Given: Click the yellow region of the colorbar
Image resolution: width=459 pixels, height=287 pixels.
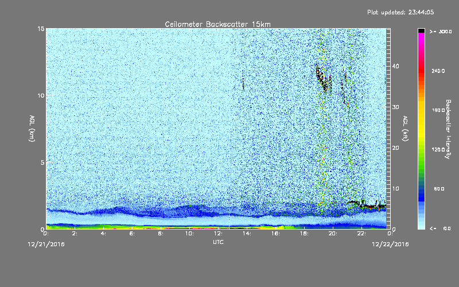Looking at the screenshot, I should pos(421,120).
